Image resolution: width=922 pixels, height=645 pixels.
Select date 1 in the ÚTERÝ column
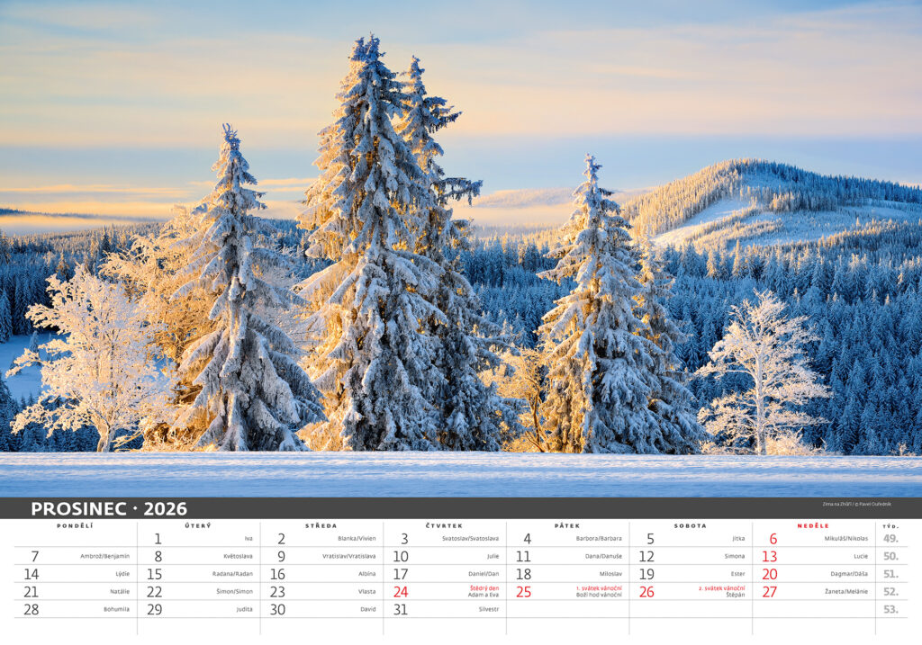pos(158,539)
